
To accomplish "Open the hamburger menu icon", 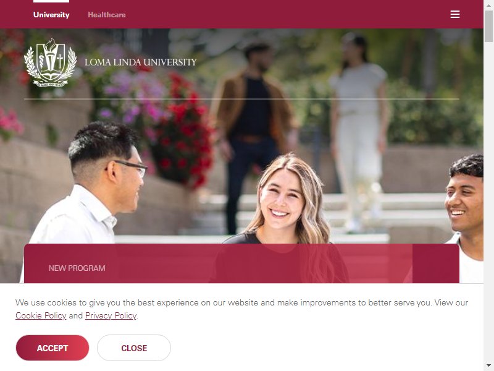I will pyautogui.click(x=454, y=14).
